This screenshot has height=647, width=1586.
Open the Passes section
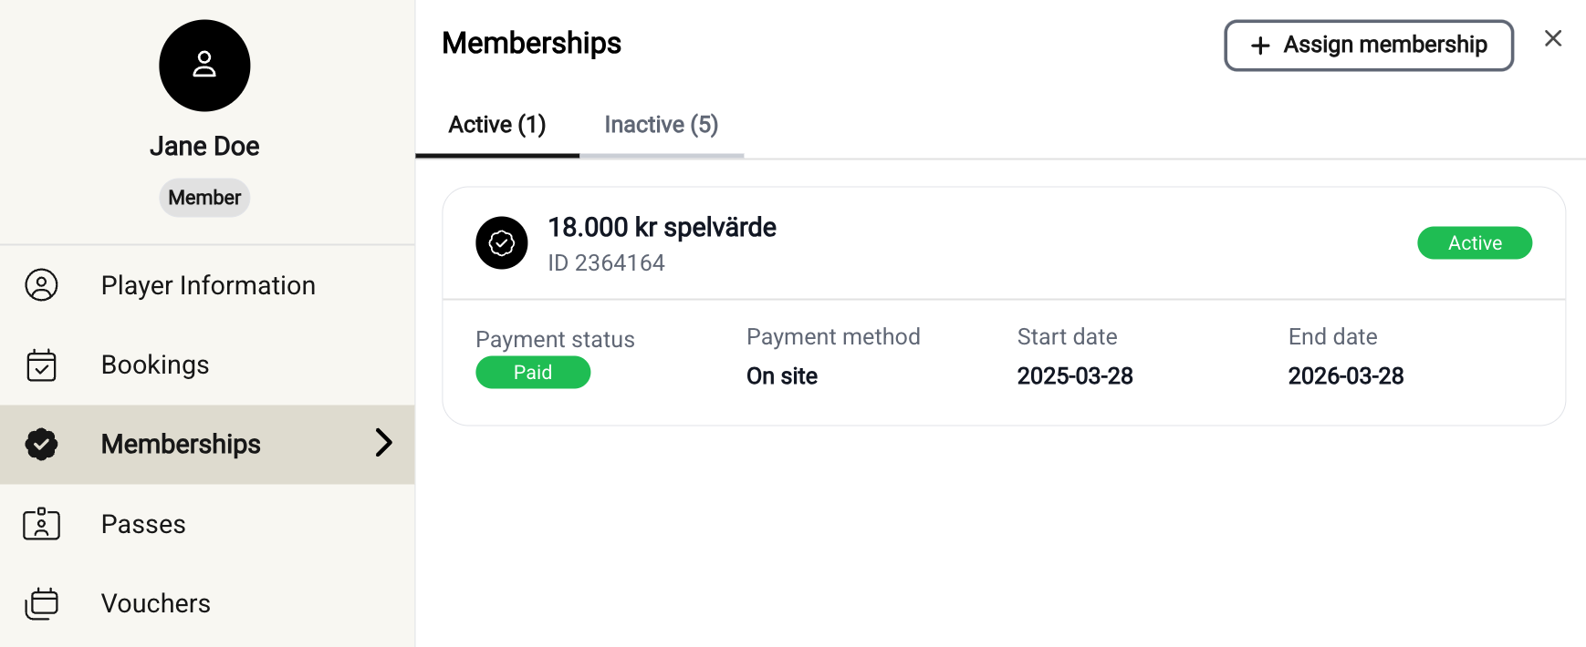click(x=143, y=524)
